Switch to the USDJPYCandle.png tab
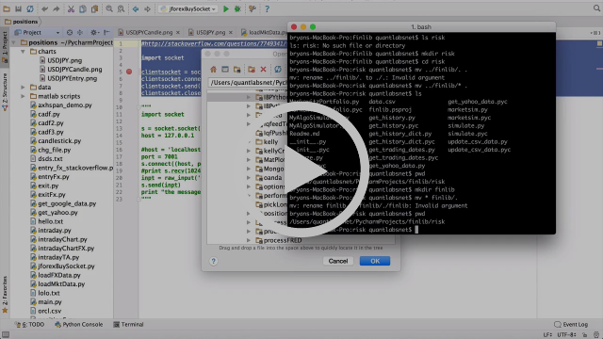 coord(149,32)
